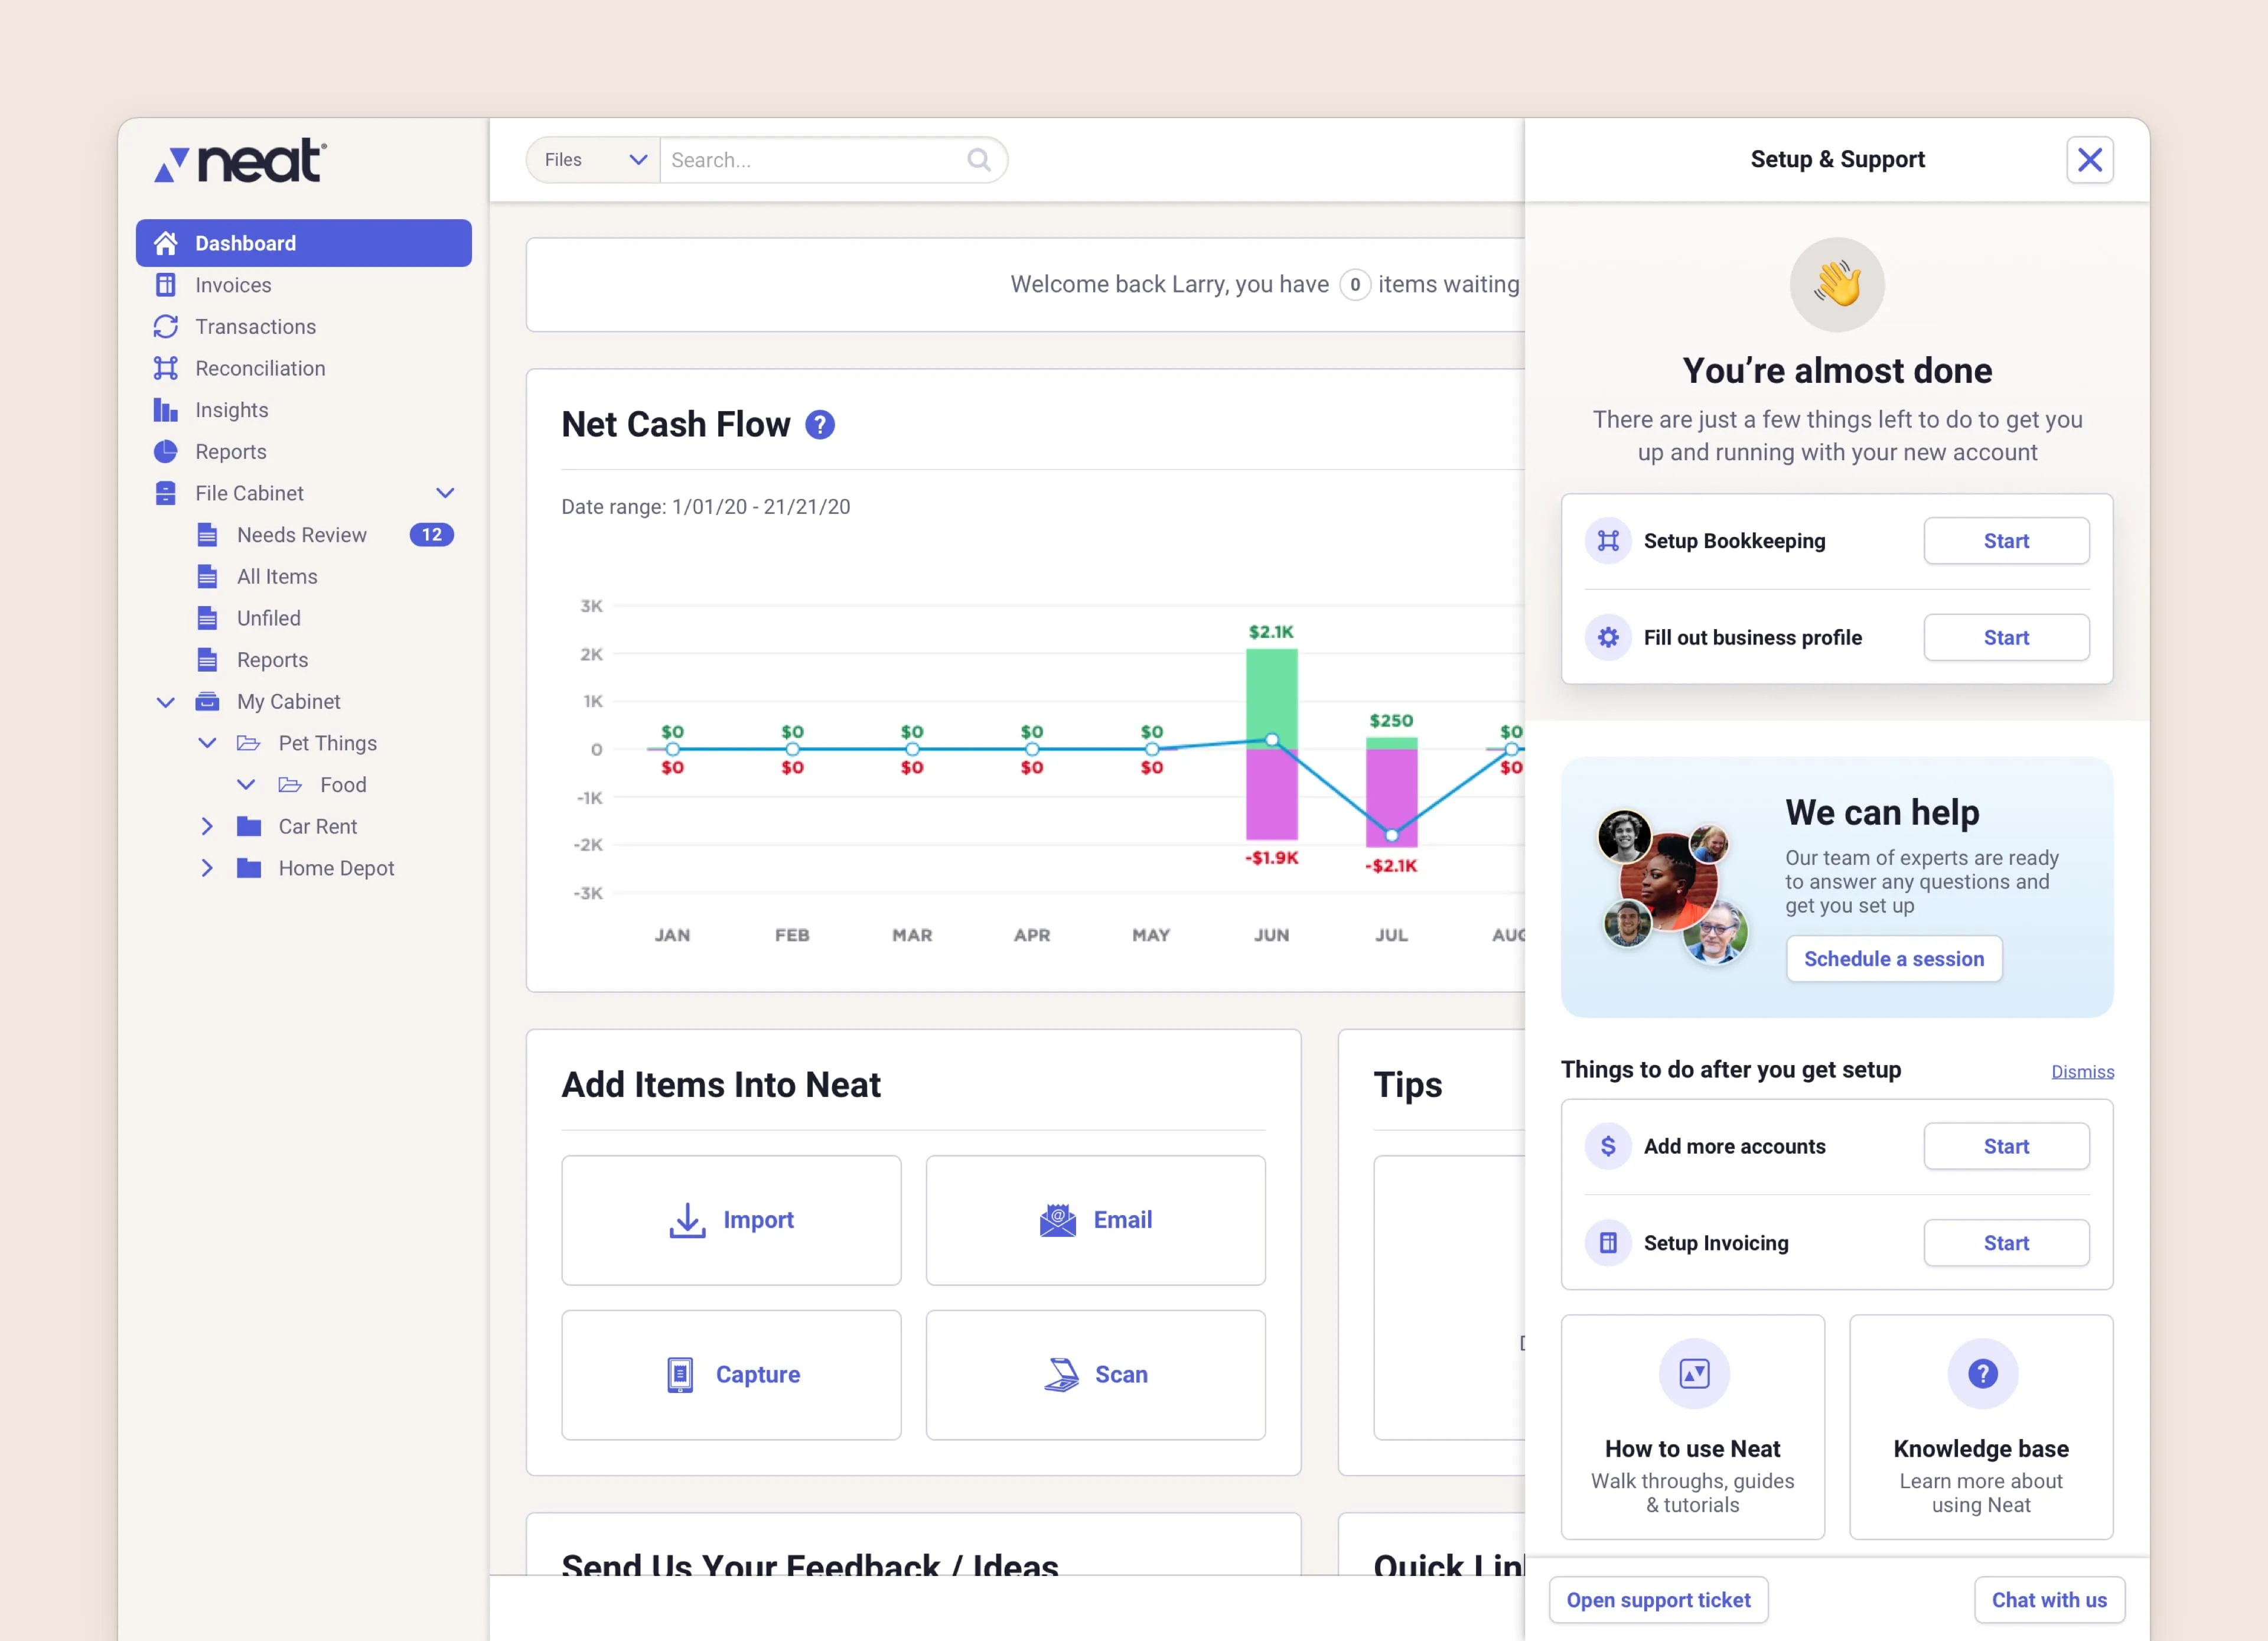Click the team experts photo cluster

click(x=1673, y=886)
